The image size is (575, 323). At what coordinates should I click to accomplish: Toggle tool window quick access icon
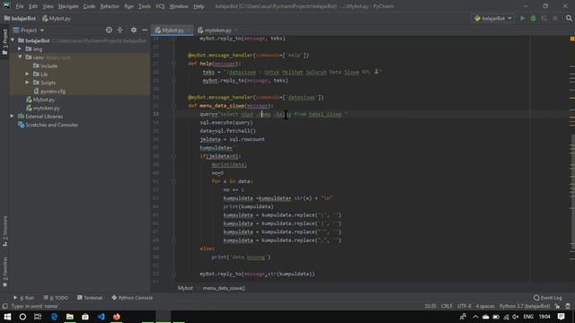click(x=4, y=306)
